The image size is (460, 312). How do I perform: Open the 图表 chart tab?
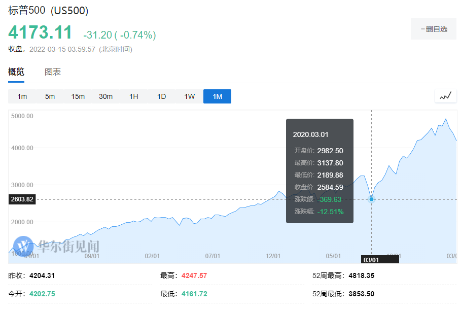(x=53, y=72)
